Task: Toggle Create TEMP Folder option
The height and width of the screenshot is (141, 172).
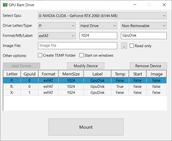Action: click(40, 55)
